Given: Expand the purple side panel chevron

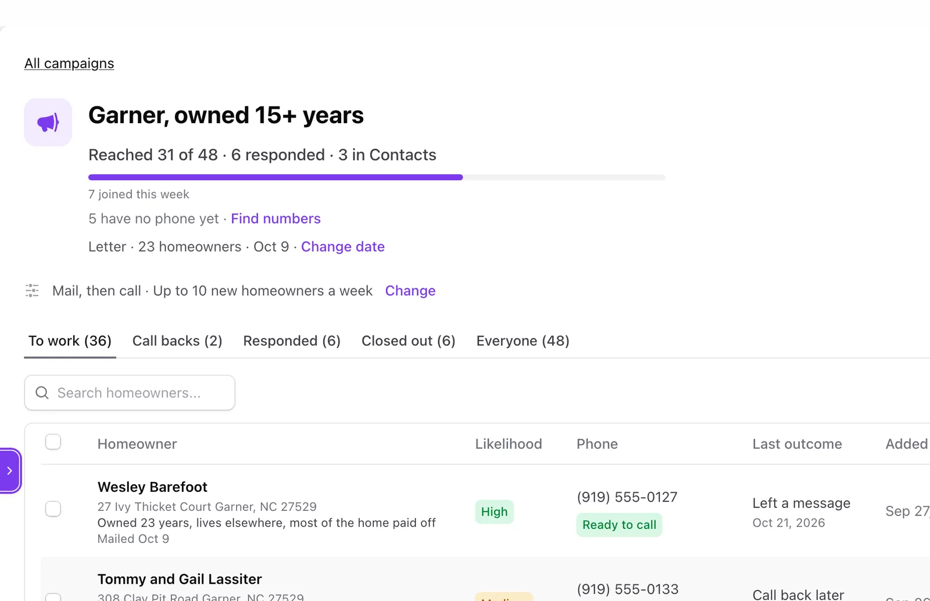Looking at the screenshot, I should pos(10,471).
